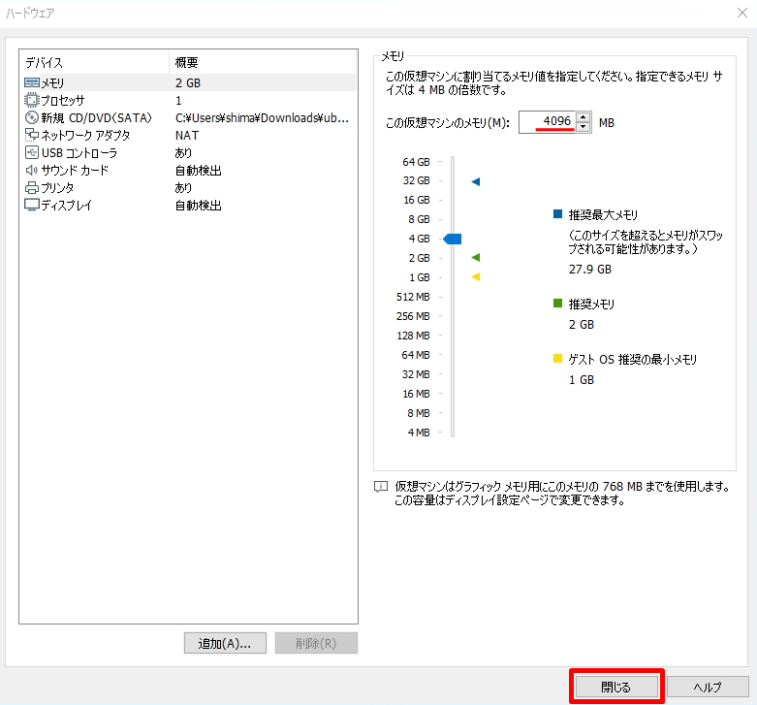The width and height of the screenshot is (757, 705).
Task: Click the memory slider handle at 4 GB
Action: [453, 239]
